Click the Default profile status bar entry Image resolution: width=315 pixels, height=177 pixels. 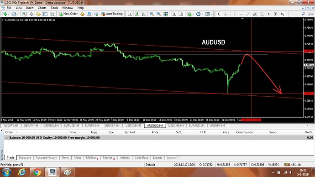(150, 165)
